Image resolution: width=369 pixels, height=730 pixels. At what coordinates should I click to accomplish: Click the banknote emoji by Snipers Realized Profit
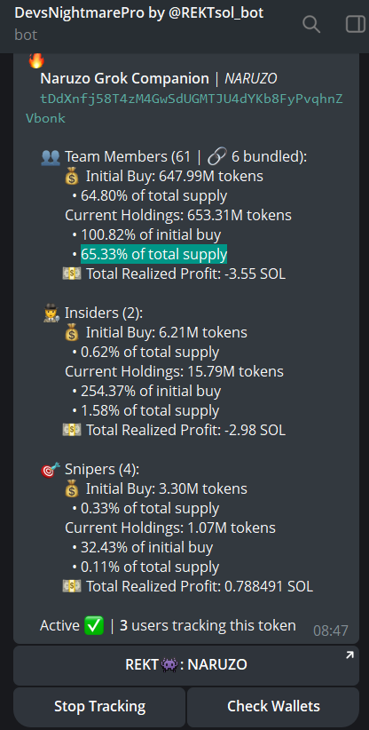pos(72,587)
